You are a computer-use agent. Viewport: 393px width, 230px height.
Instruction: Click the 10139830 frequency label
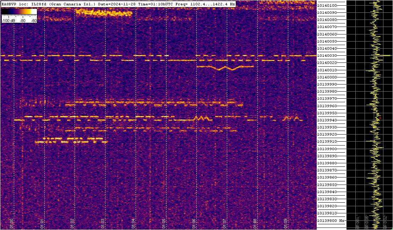(327, 199)
